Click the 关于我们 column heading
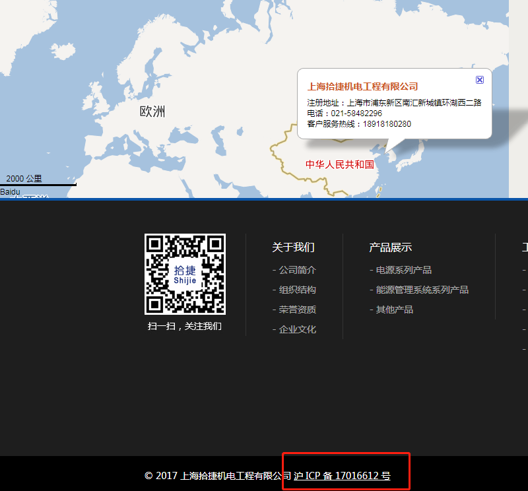The width and height of the screenshot is (528, 491). point(293,247)
